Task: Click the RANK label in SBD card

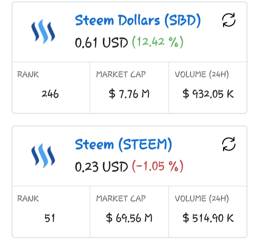Action: click(28, 75)
